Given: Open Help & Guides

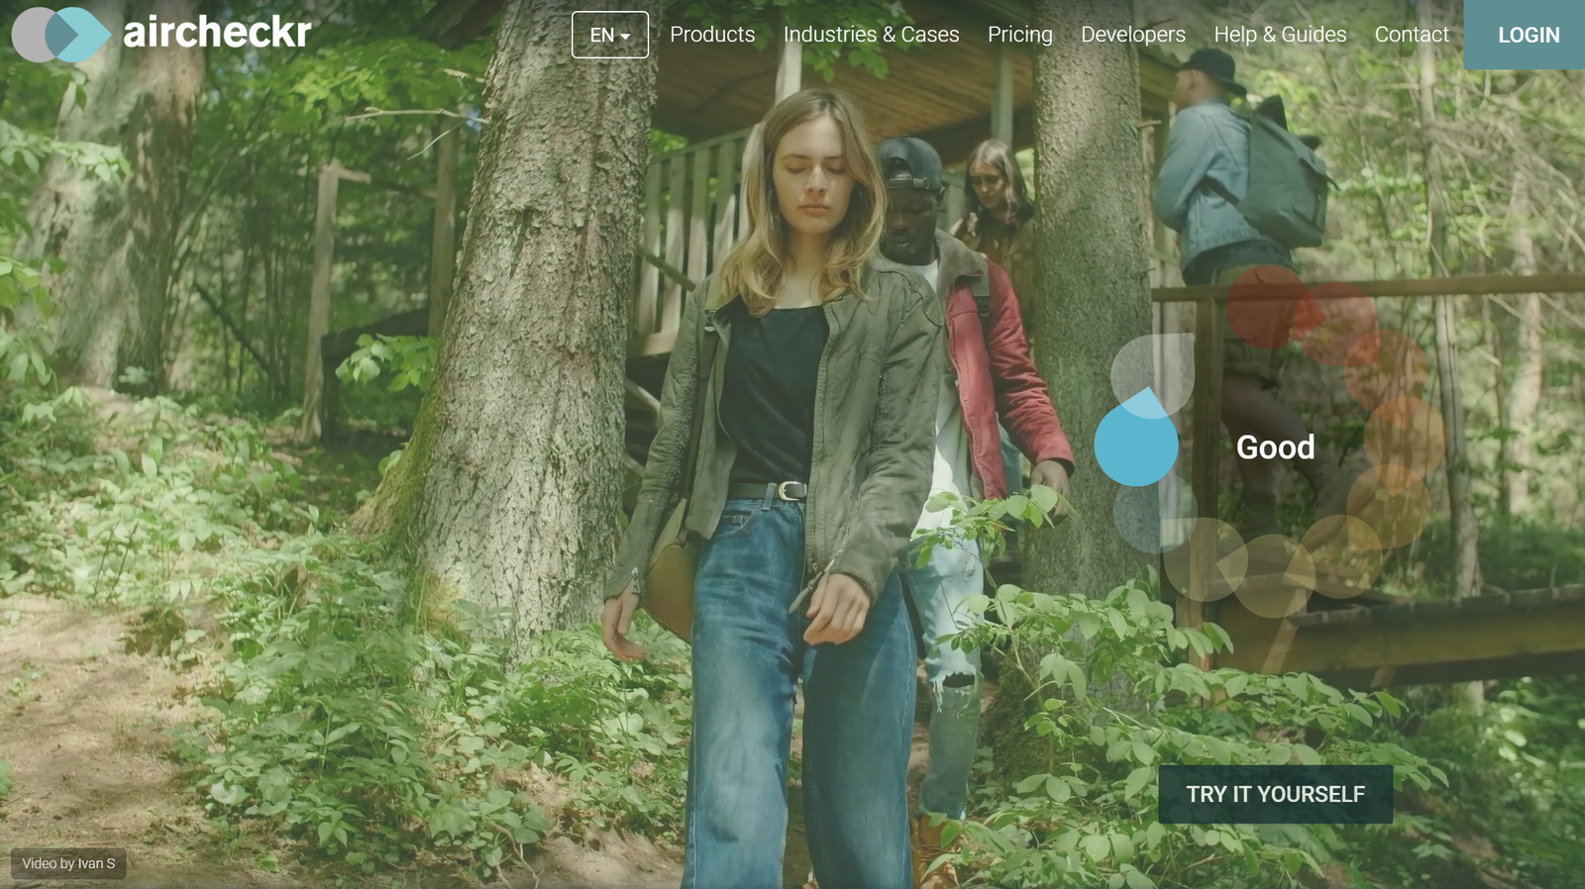Looking at the screenshot, I should (1280, 35).
